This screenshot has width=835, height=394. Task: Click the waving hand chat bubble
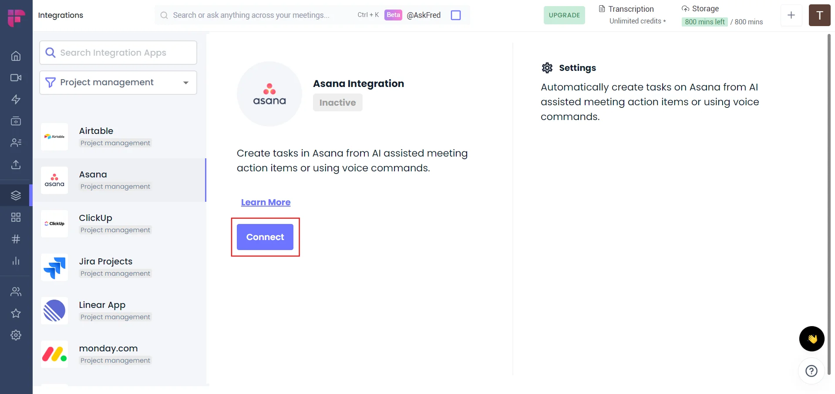[x=812, y=339]
